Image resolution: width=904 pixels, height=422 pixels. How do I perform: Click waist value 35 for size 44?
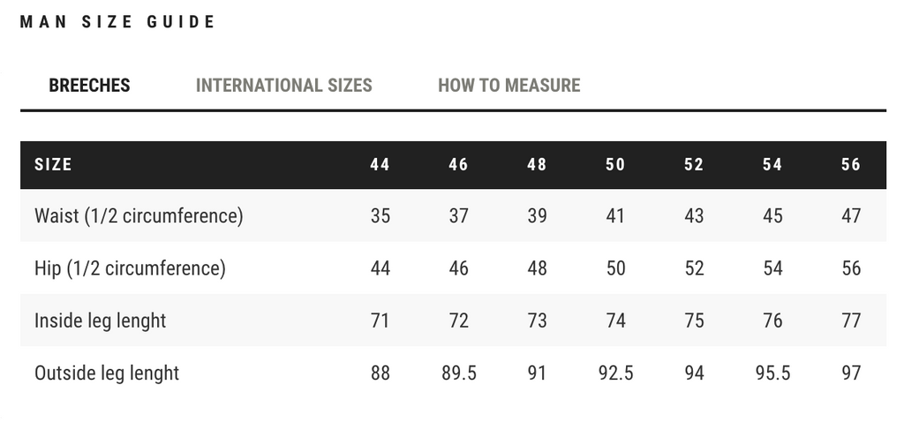point(380,215)
